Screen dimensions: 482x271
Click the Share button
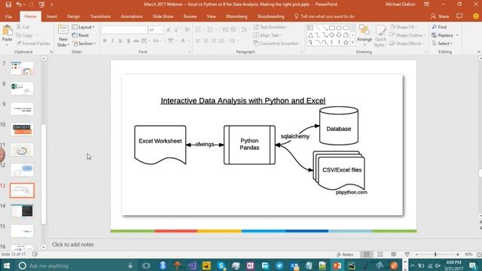(x=440, y=17)
